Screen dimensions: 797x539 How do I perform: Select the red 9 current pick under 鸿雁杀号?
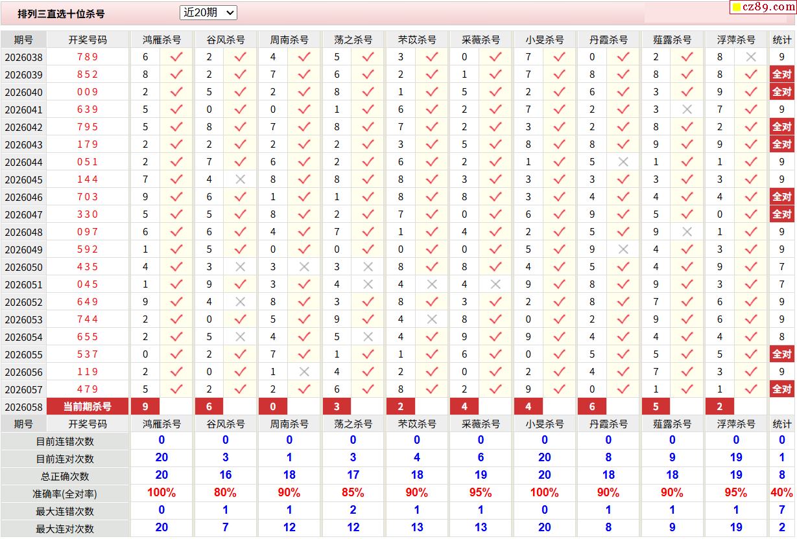point(145,407)
